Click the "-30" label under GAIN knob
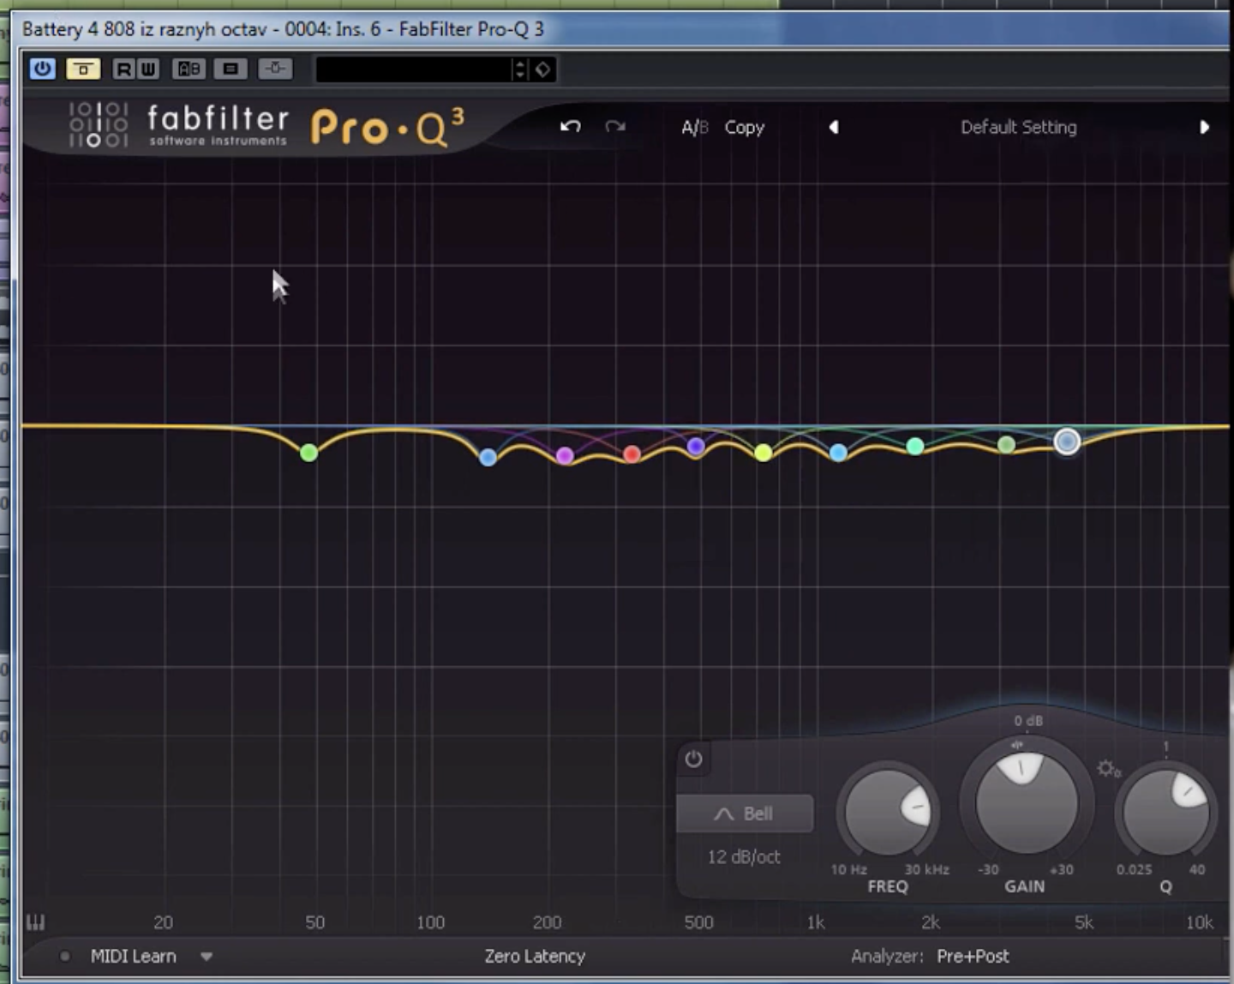This screenshot has height=984, width=1234. (988, 869)
